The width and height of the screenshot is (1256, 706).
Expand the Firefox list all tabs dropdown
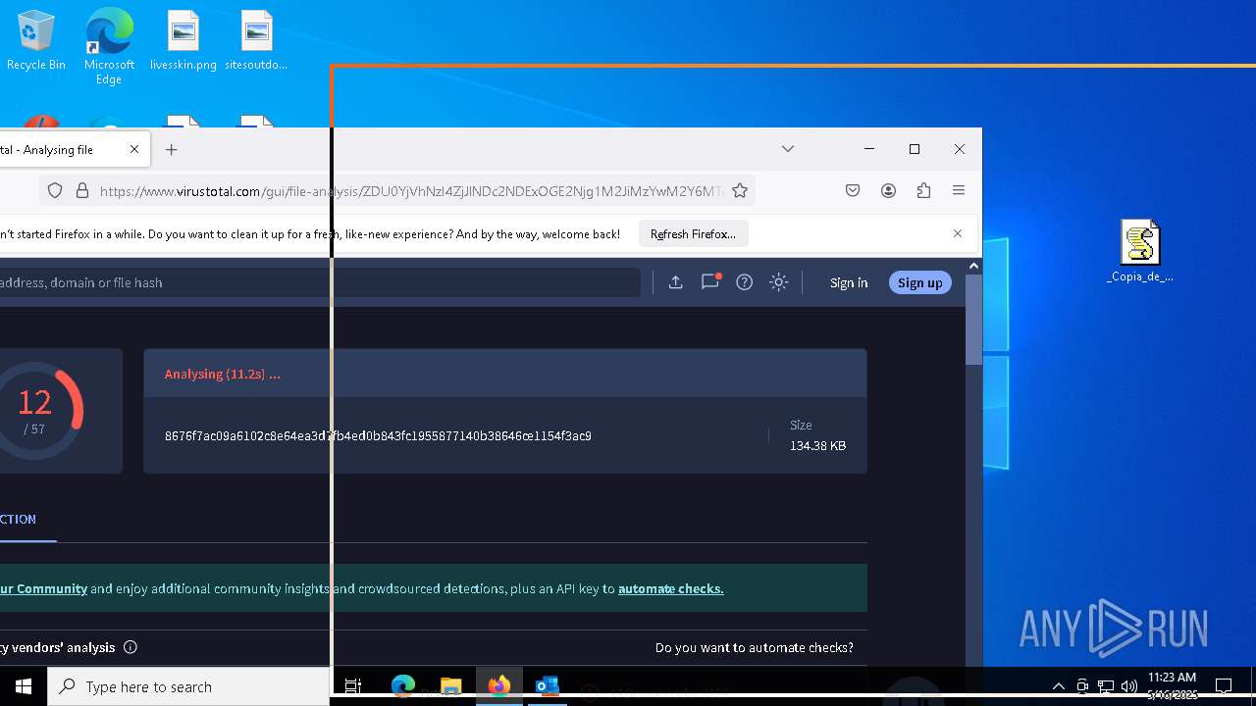coord(788,149)
